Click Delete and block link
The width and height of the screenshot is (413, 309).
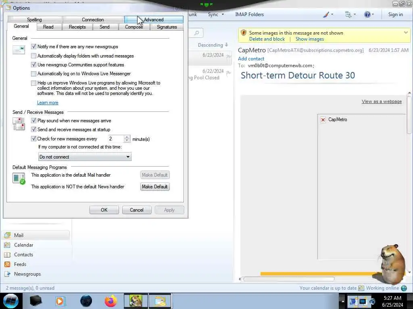[267, 39]
